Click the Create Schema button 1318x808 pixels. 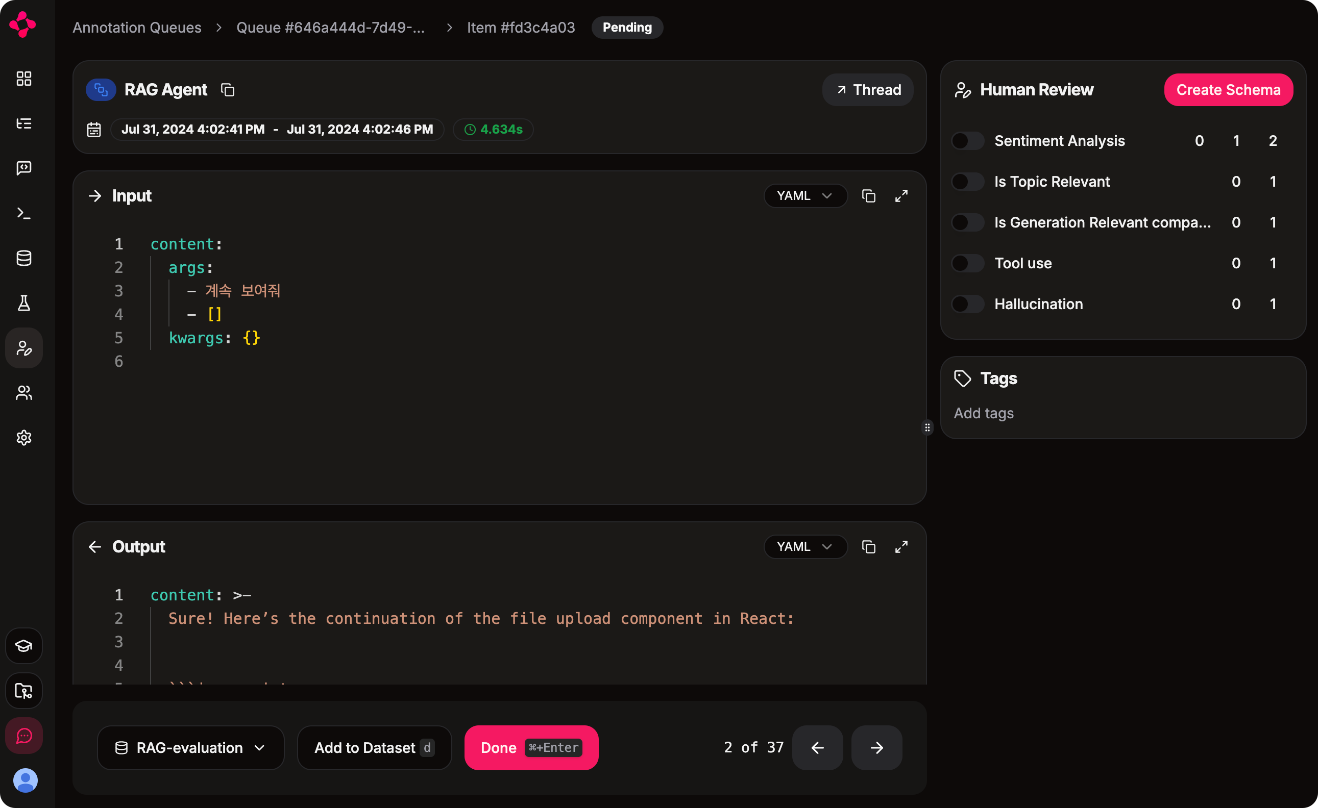click(x=1228, y=89)
